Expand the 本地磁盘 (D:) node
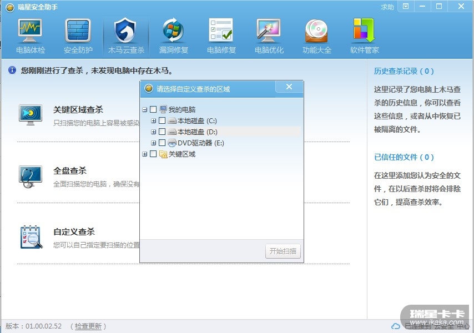474x333 pixels. (x=154, y=132)
